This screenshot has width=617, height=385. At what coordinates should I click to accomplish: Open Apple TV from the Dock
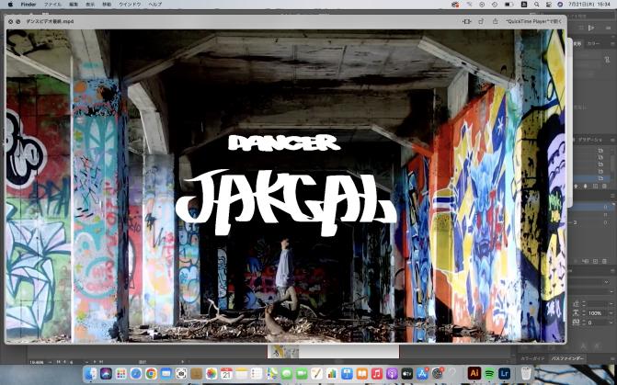coord(406,373)
